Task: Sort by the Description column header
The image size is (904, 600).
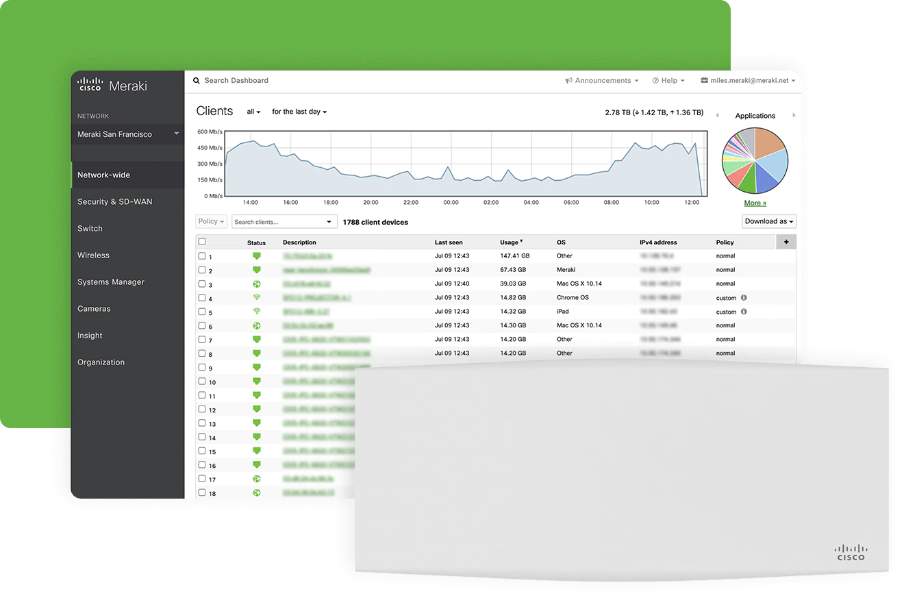Action: pos(299,242)
